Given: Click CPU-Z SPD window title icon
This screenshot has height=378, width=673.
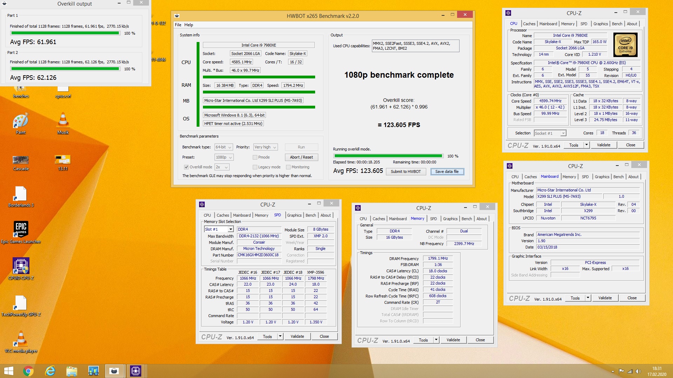Looking at the screenshot, I should pos(202,204).
